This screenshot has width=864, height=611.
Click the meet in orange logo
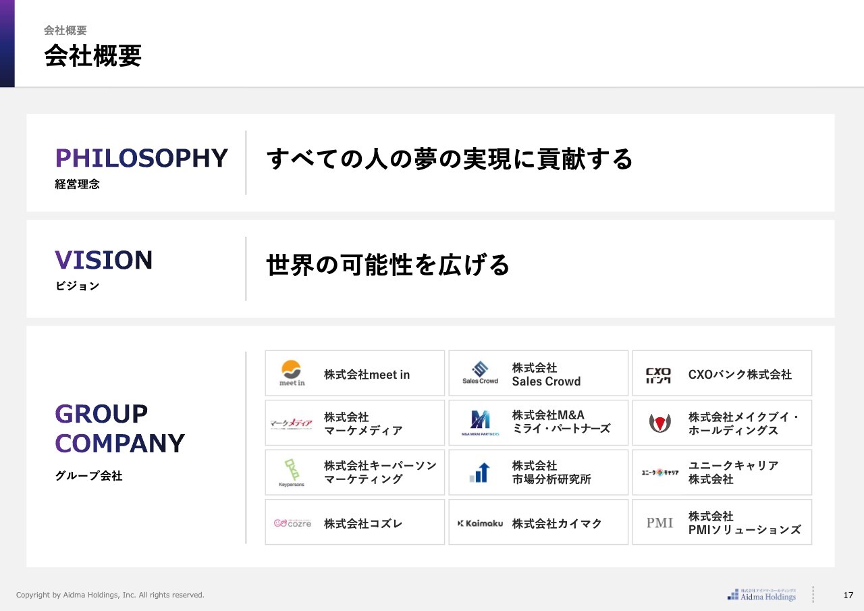tap(292, 373)
